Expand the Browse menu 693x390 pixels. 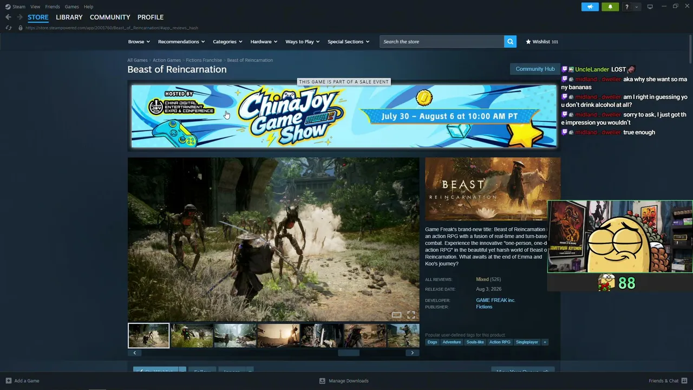click(x=139, y=42)
